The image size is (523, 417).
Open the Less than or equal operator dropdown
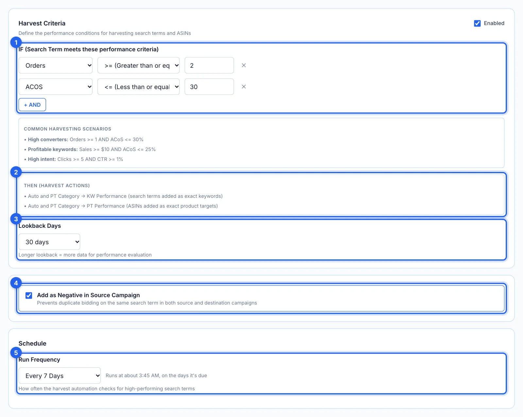pos(139,87)
